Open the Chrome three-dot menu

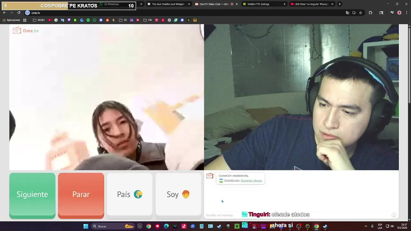coord(407,13)
